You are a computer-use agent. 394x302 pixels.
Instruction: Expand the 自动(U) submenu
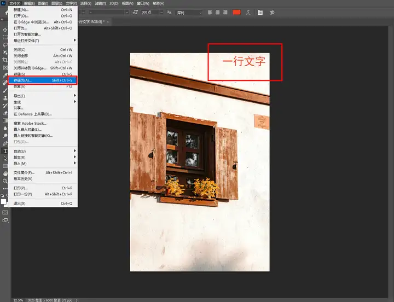pyautogui.click(x=43, y=151)
